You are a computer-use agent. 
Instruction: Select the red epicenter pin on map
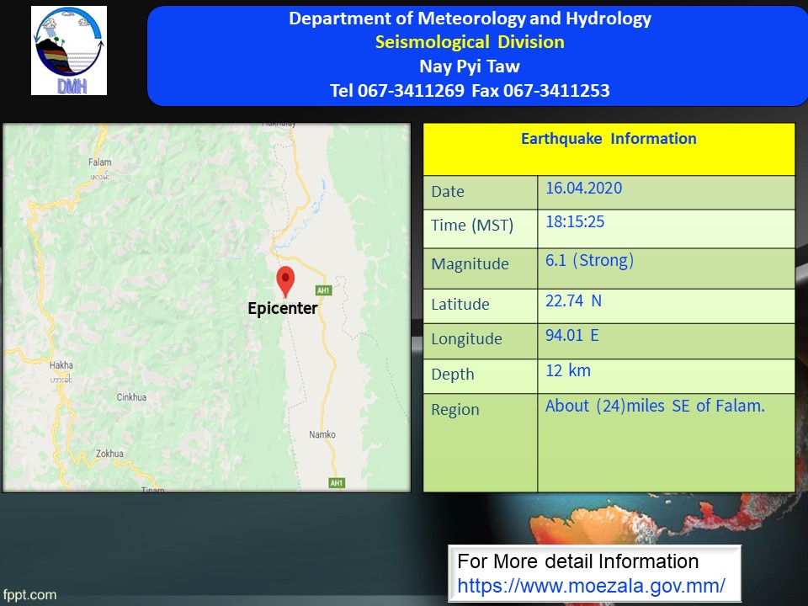(x=286, y=280)
